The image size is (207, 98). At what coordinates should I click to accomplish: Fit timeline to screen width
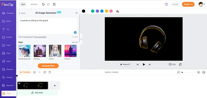[x=204, y=72]
